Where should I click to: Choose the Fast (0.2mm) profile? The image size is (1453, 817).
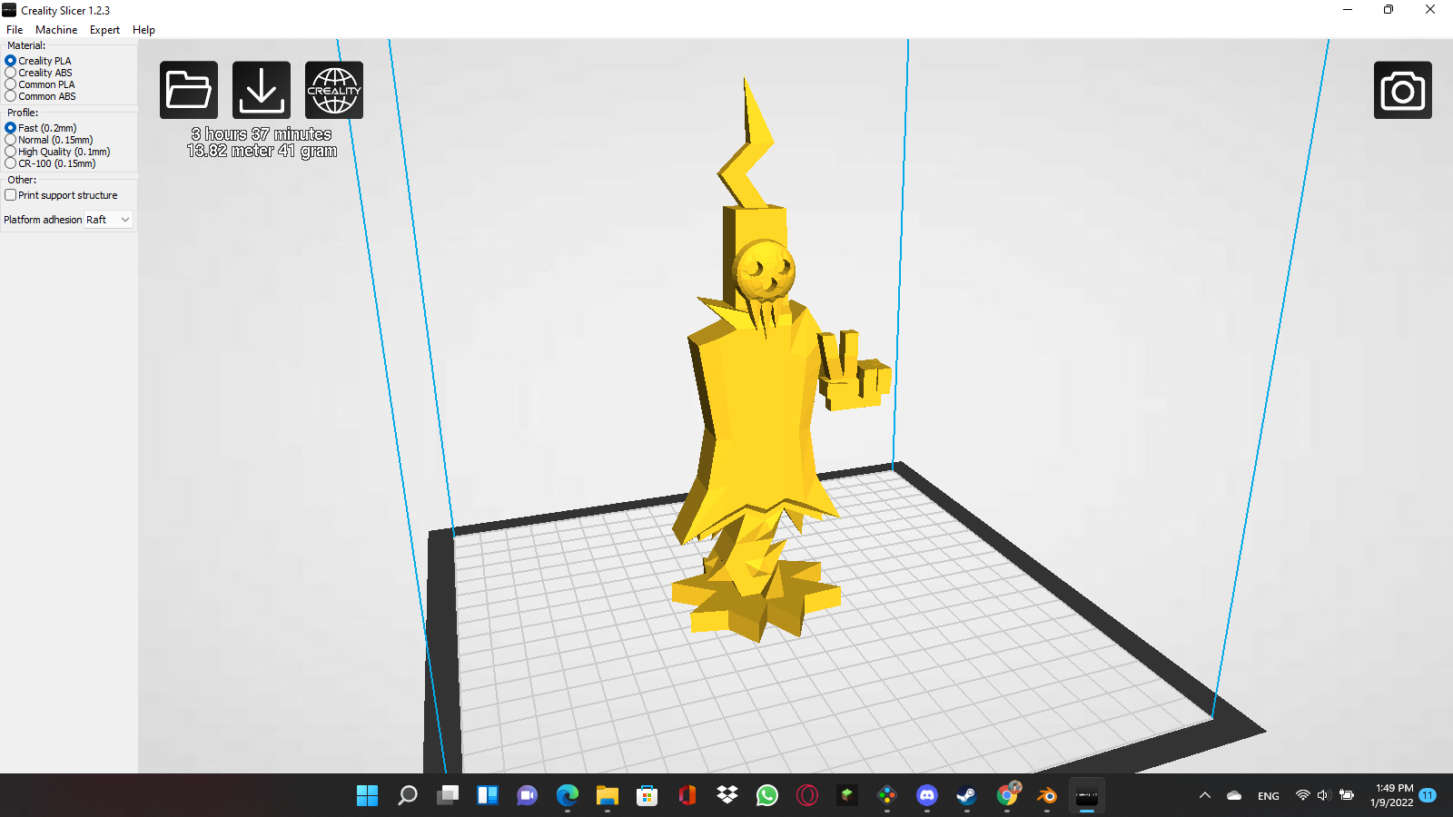(41, 128)
